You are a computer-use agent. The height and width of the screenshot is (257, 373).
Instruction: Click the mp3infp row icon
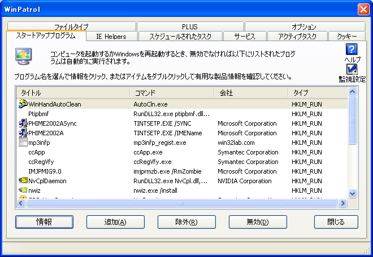point(23,143)
